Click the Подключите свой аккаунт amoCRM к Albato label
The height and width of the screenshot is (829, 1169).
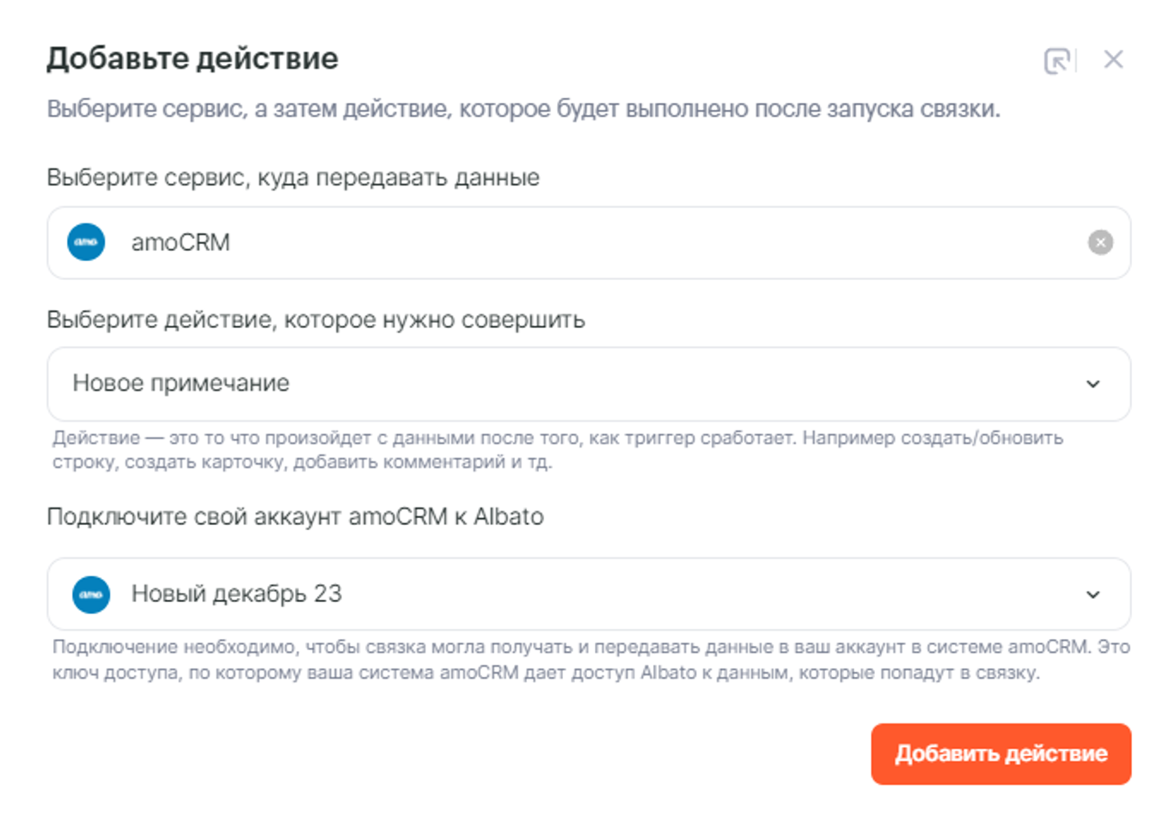click(295, 516)
